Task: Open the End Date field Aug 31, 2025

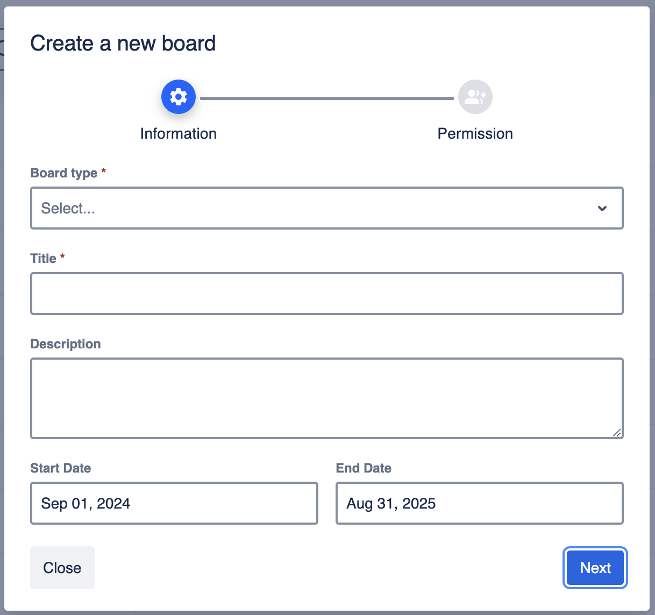Action: click(x=480, y=503)
